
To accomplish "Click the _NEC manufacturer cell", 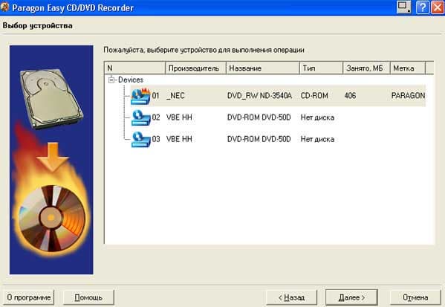I will click(175, 96).
